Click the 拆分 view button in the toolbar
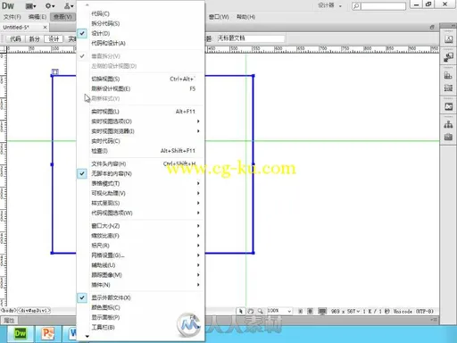This screenshot has height=343, width=457. pyautogui.click(x=34, y=38)
